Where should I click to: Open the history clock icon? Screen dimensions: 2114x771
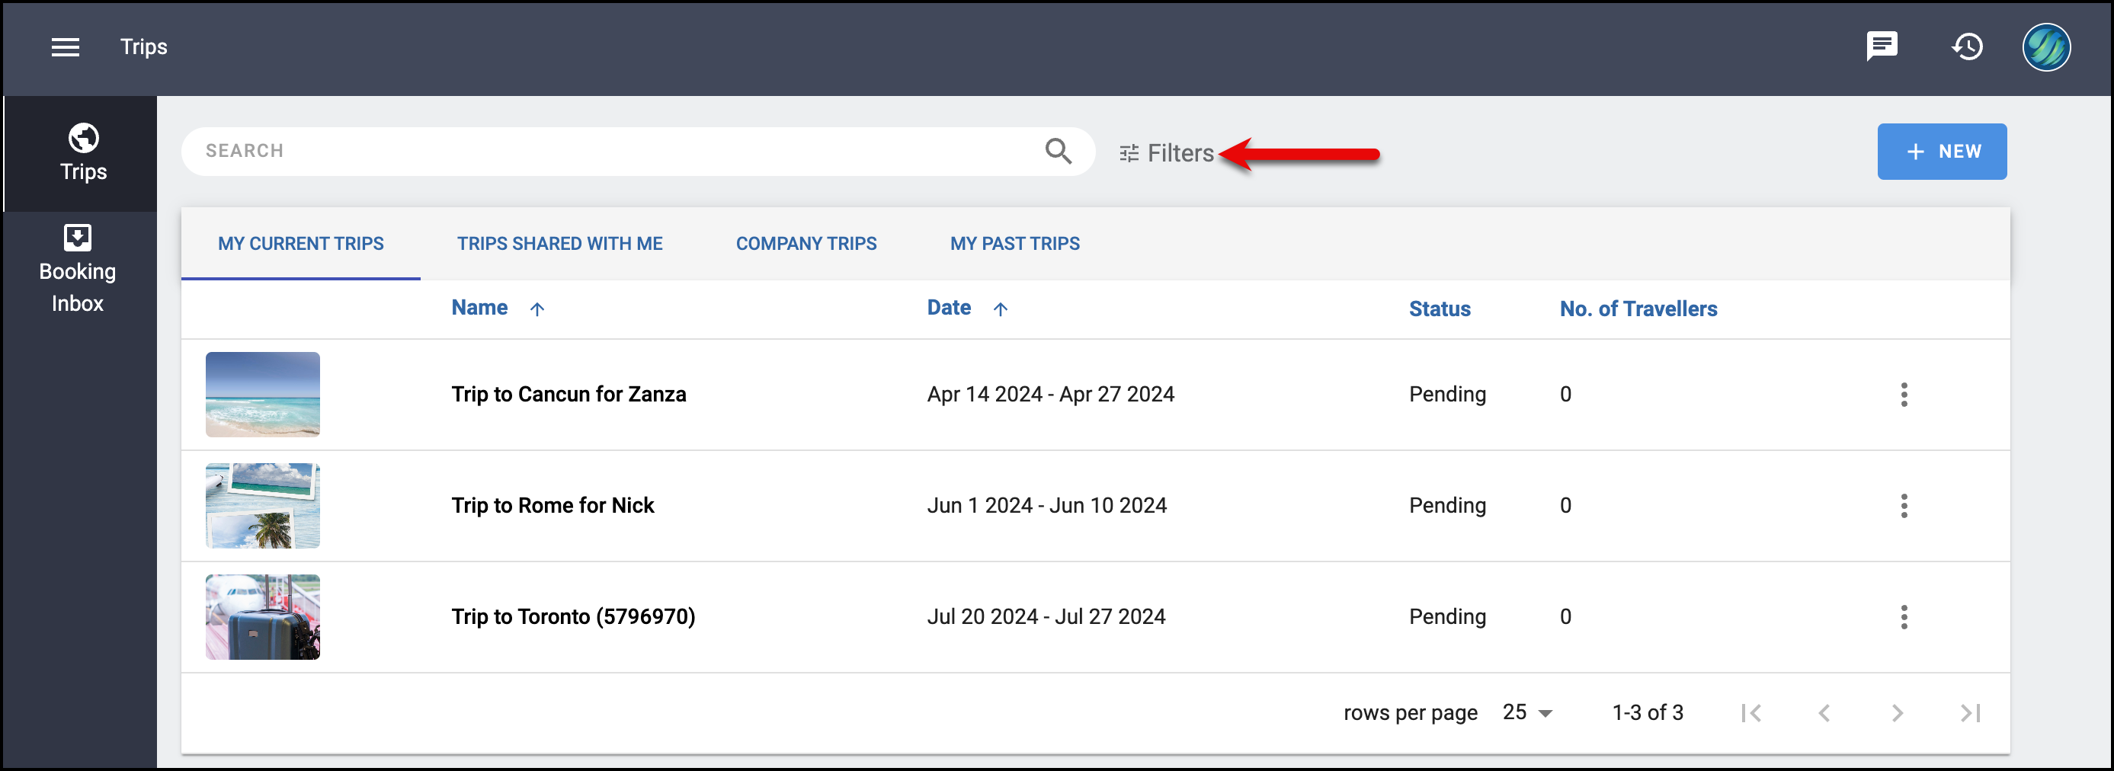pyautogui.click(x=1966, y=46)
